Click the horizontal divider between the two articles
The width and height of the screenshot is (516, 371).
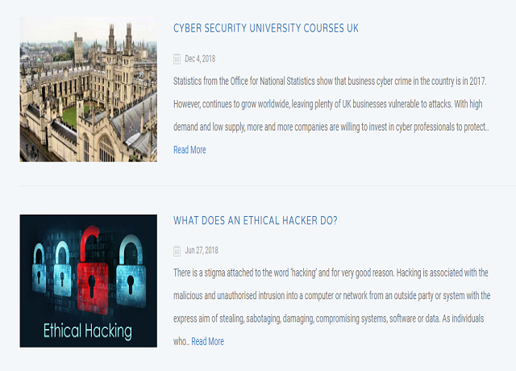coord(268,185)
